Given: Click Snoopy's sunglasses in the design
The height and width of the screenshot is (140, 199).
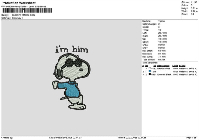Looking at the screenshot, I should 74,62.
